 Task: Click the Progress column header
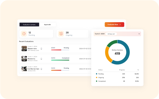coord(122,70)
